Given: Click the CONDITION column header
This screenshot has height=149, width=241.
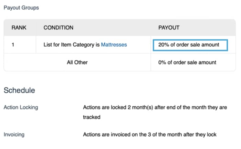Looking at the screenshot, I should [58, 27].
